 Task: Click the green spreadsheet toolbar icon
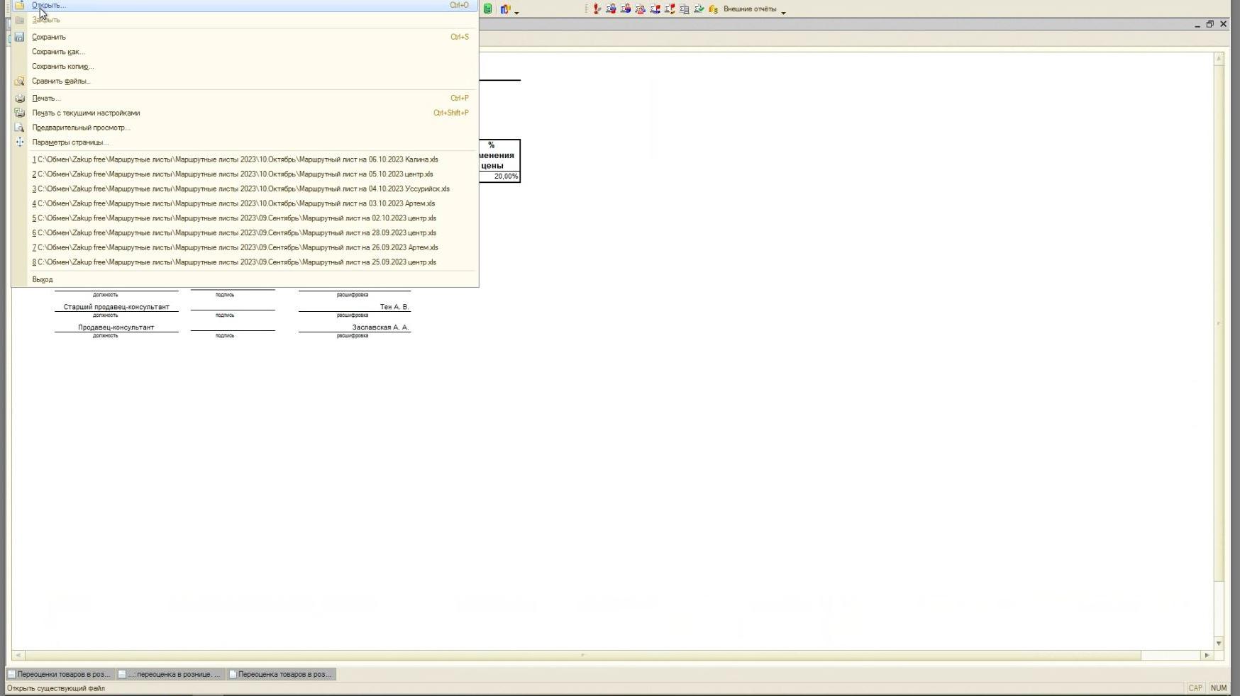488,9
